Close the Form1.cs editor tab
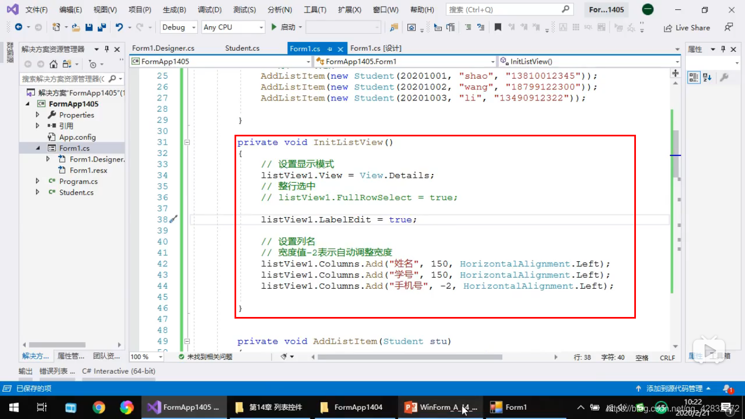Viewport: 745px width, 419px height. point(340,49)
